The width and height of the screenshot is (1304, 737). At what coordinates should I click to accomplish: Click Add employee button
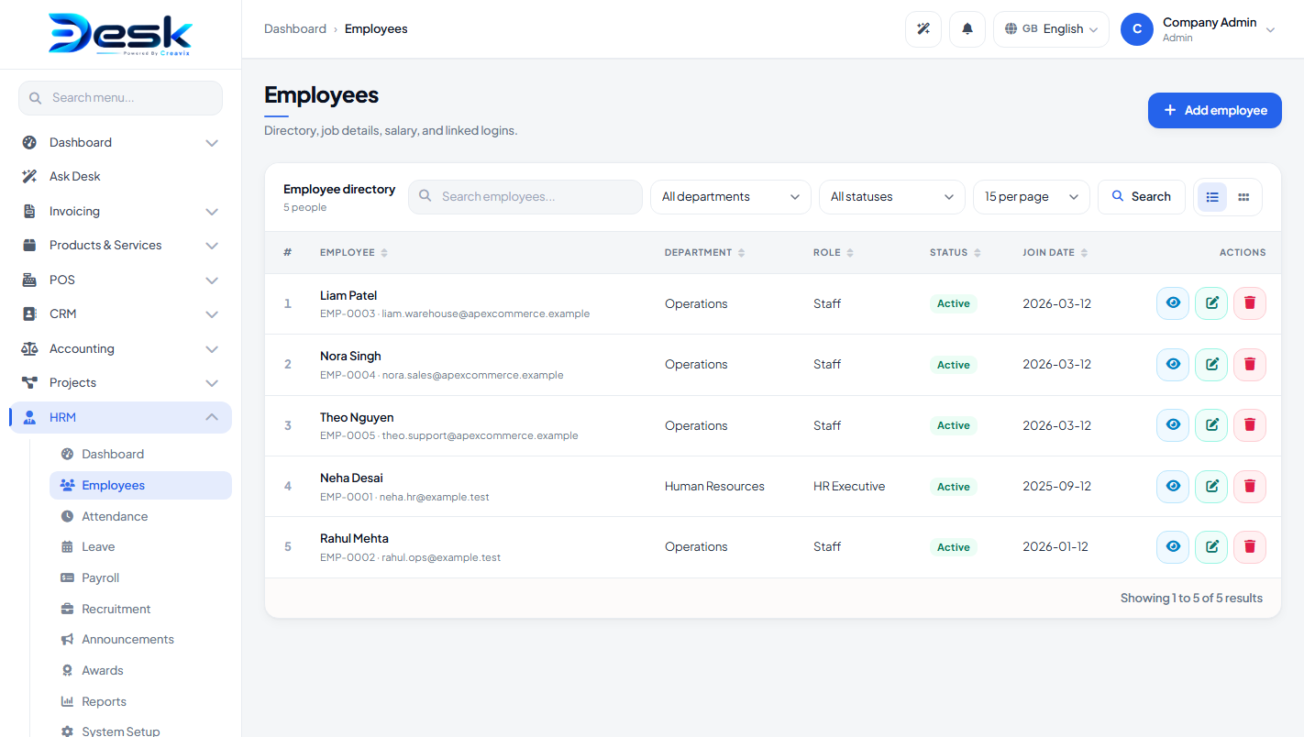[1215, 110]
